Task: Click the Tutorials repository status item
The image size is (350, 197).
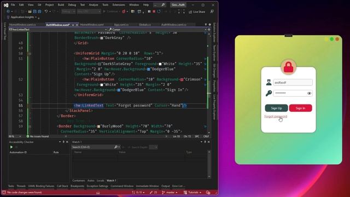Action: pyautogui.click(x=192, y=192)
